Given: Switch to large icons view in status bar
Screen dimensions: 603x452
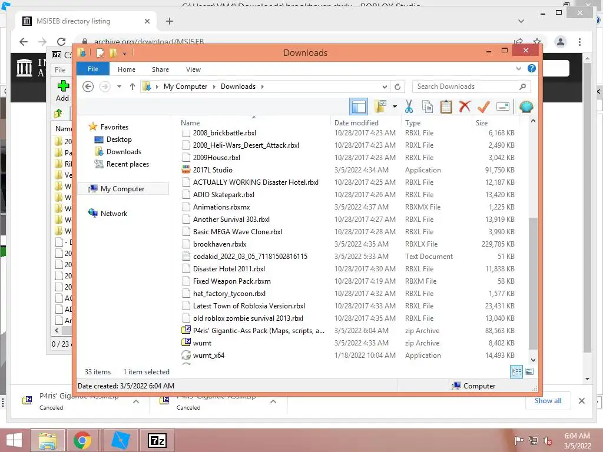Looking at the screenshot, I should [x=529, y=371].
